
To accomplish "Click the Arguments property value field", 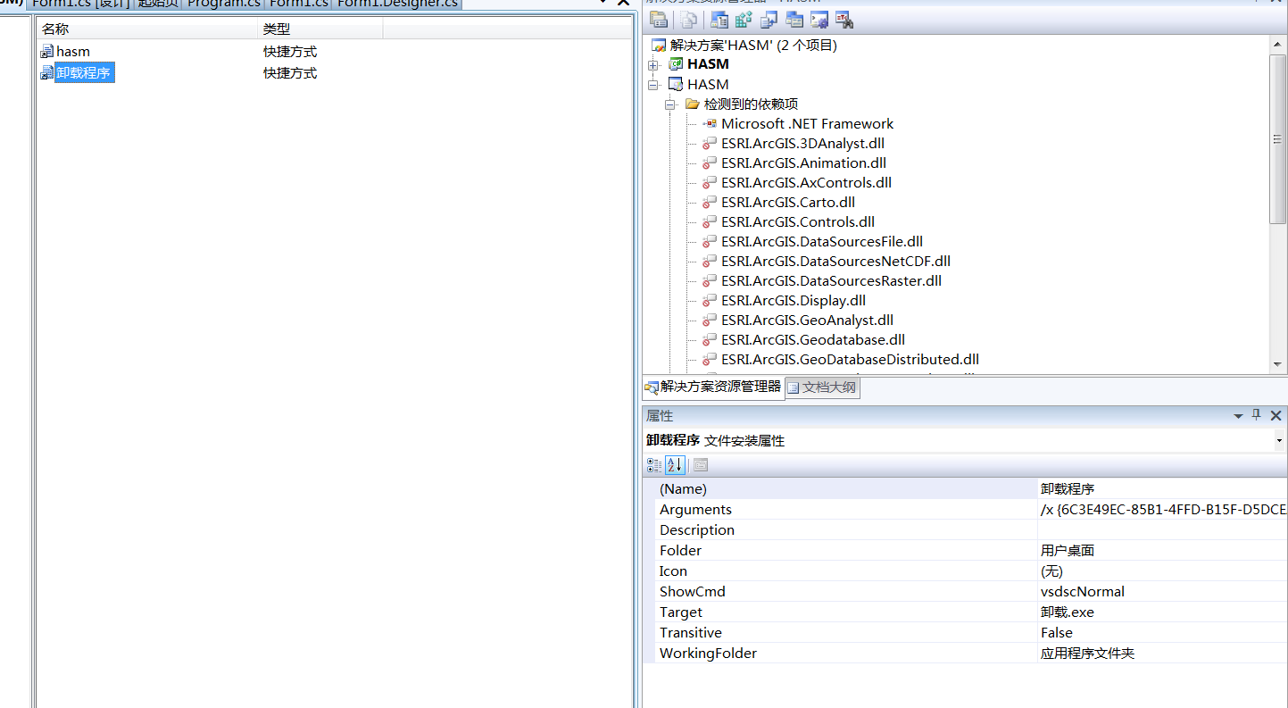I will click(x=1162, y=510).
